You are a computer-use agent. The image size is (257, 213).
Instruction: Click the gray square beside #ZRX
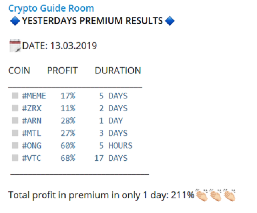pos(15,108)
